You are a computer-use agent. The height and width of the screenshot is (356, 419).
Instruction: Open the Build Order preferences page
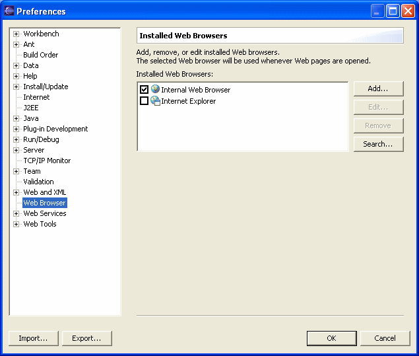41,55
